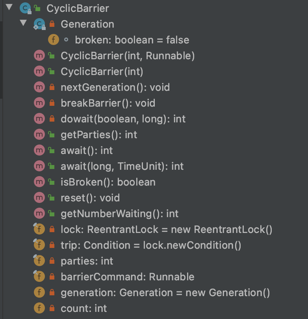Select the breakBarrier(): void method

[x=102, y=103]
